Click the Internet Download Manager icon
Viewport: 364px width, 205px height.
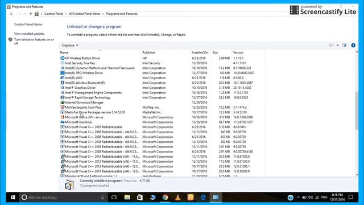62,102
